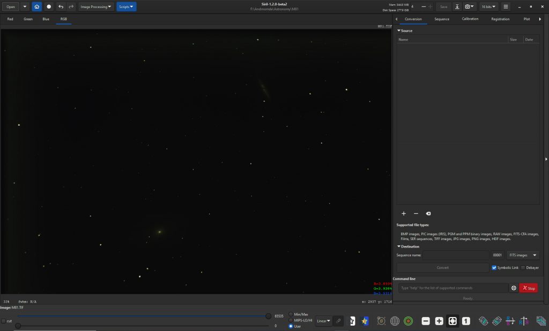Remove selected file with minus icon
The width and height of the screenshot is (549, 331).
(416, 213)
